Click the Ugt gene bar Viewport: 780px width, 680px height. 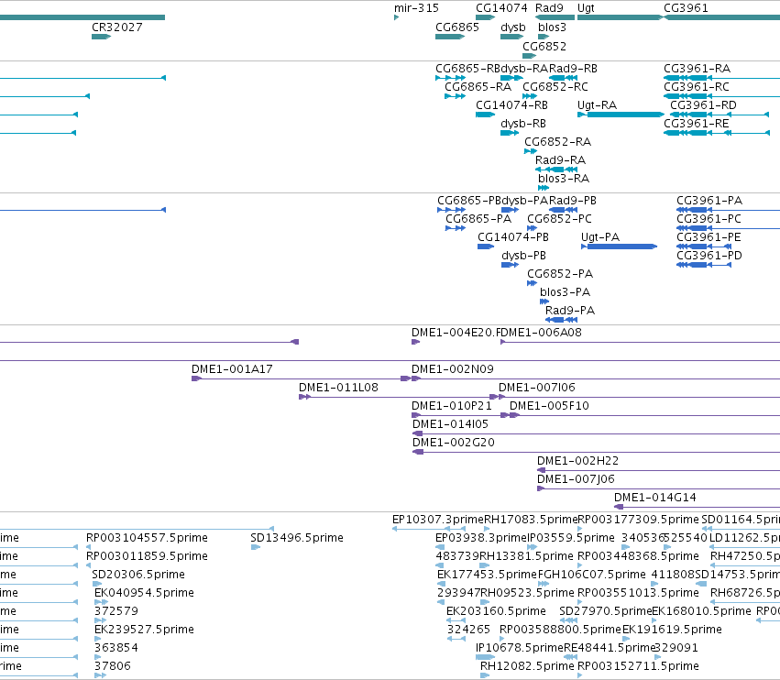pyautogui.click(x=621, y=17)
